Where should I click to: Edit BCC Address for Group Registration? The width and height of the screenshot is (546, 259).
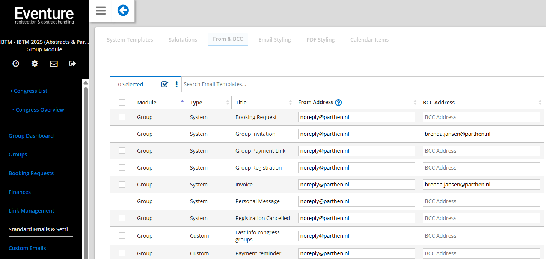click(481, 168)
